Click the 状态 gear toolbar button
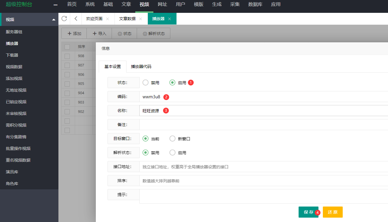Image resolution: width=388 pixels, height=222 pixels. [x=124, y=34]
